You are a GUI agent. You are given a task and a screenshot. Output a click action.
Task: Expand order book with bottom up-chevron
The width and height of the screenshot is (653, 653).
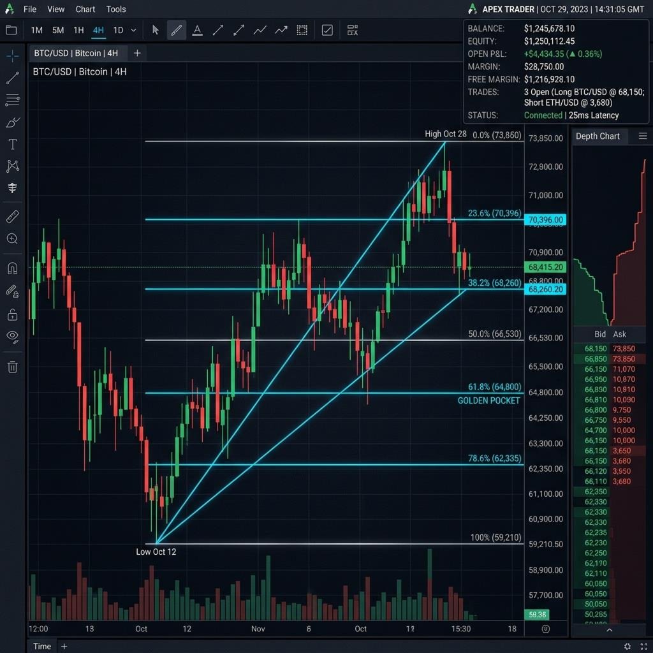(609, 629)
